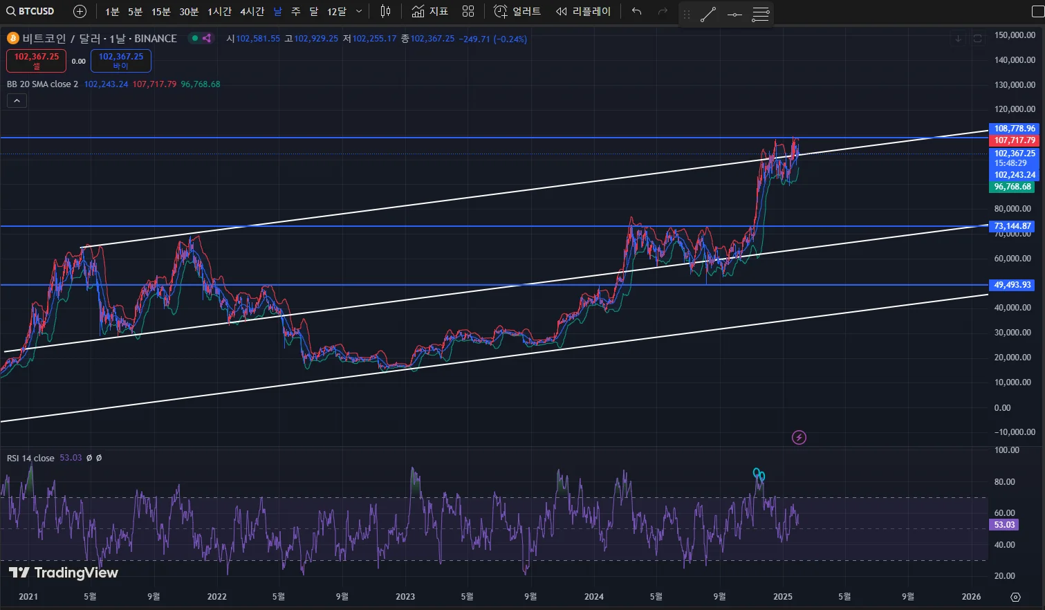1045x610 pixels.
Task: Start bar replay with 리플레이
Action: [x=584, y=12]
